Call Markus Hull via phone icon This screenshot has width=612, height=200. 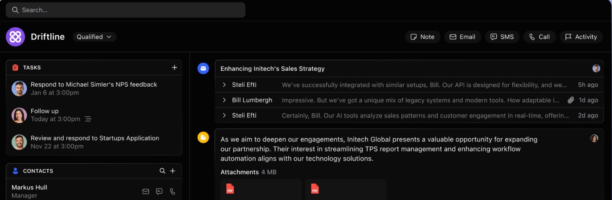tap(173, 191)
